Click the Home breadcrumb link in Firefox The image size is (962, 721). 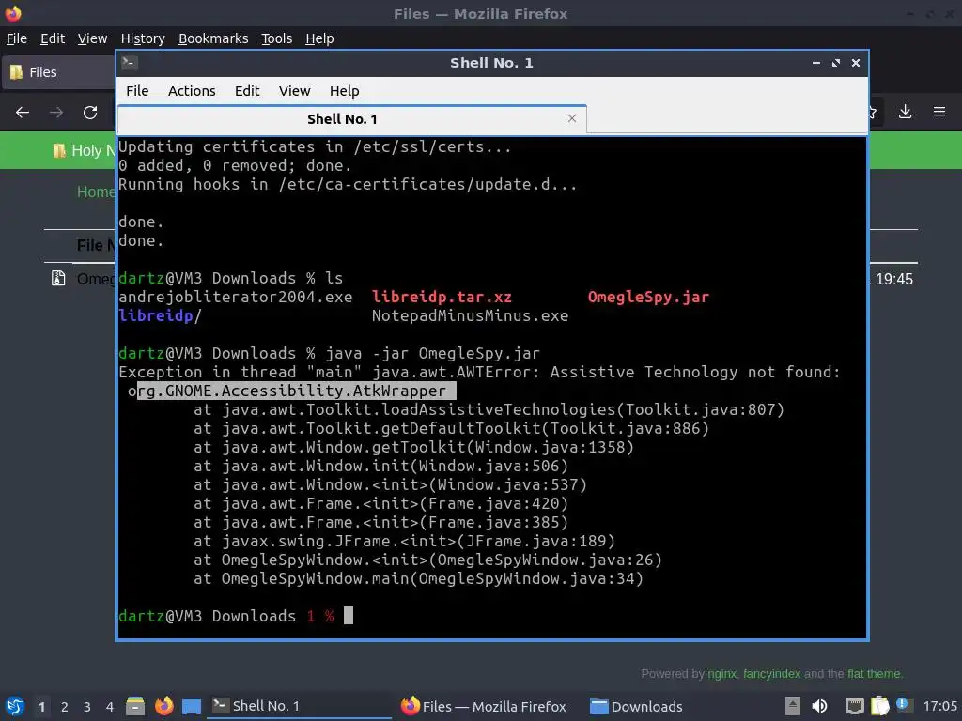96,192
